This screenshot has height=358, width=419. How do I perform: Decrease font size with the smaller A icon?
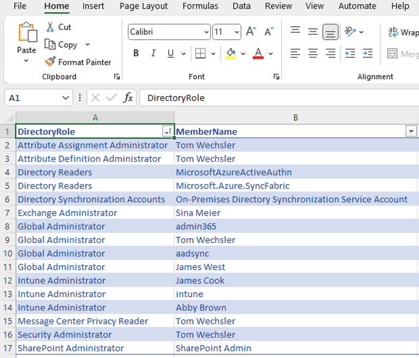(268, 32)
